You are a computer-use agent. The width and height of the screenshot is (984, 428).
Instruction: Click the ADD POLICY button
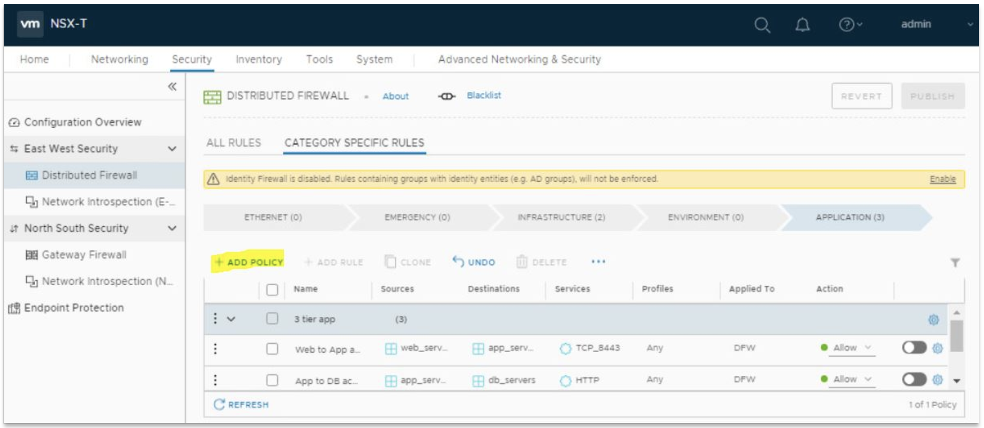(x=249, y=262)
